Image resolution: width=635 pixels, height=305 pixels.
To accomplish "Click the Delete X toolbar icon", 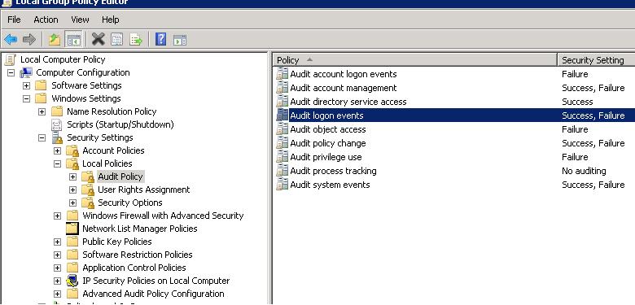I will pos(98,39).
